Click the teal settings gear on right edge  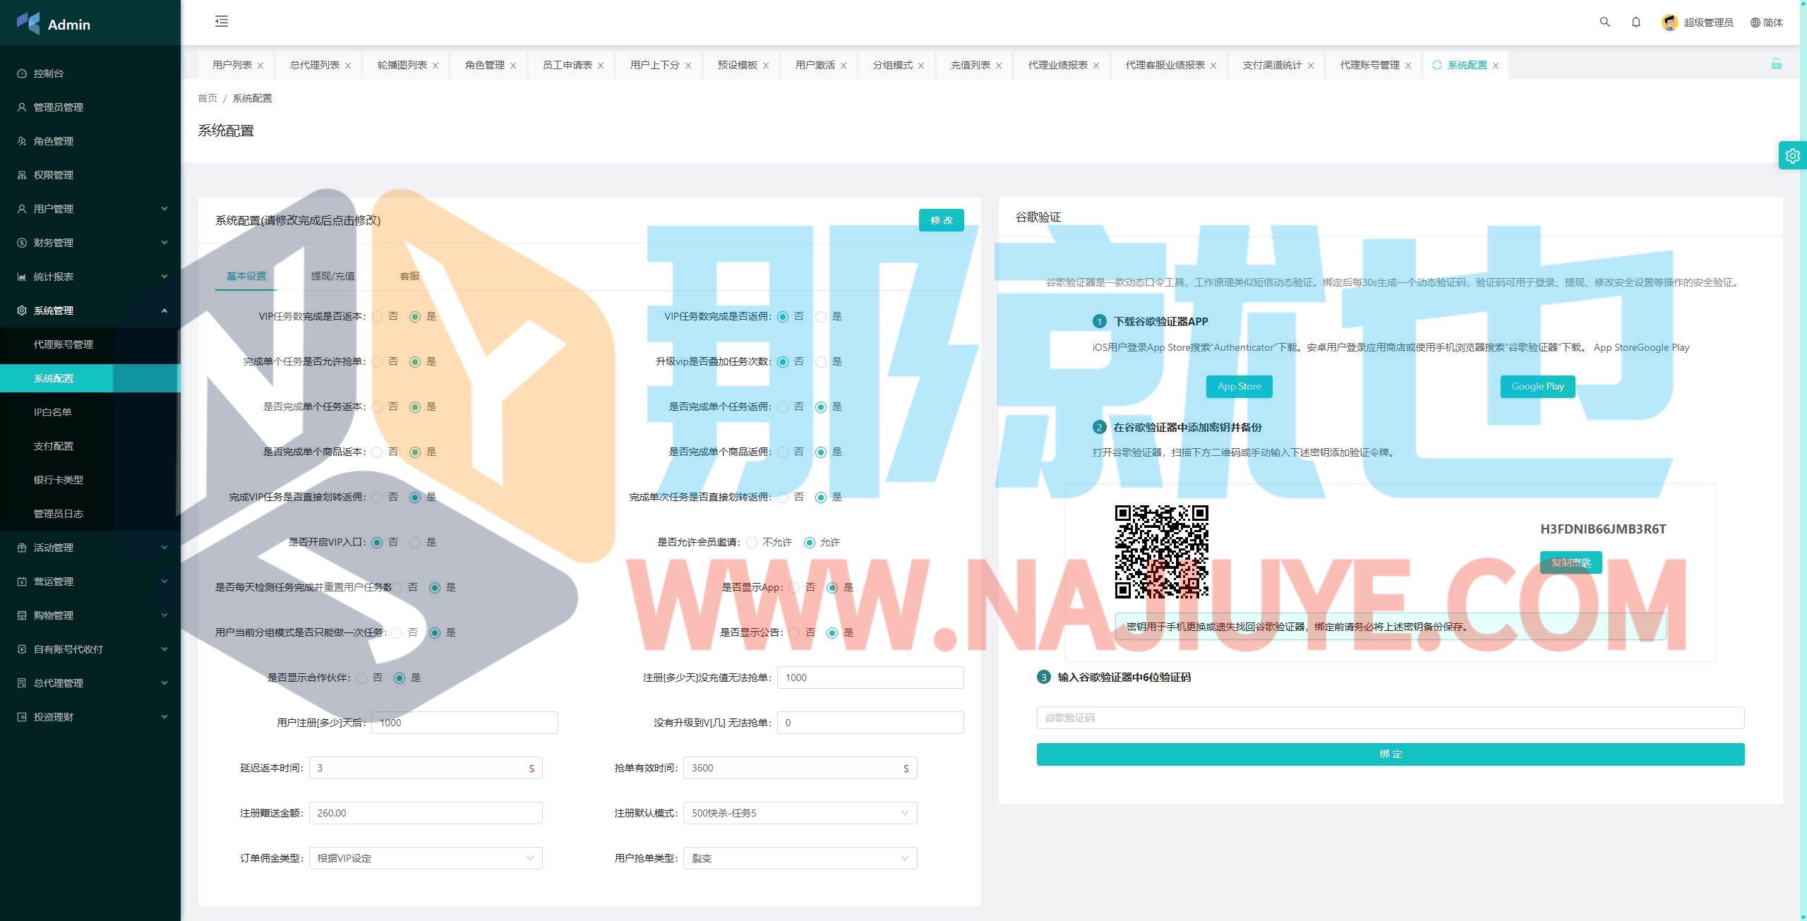(1792, 155)
